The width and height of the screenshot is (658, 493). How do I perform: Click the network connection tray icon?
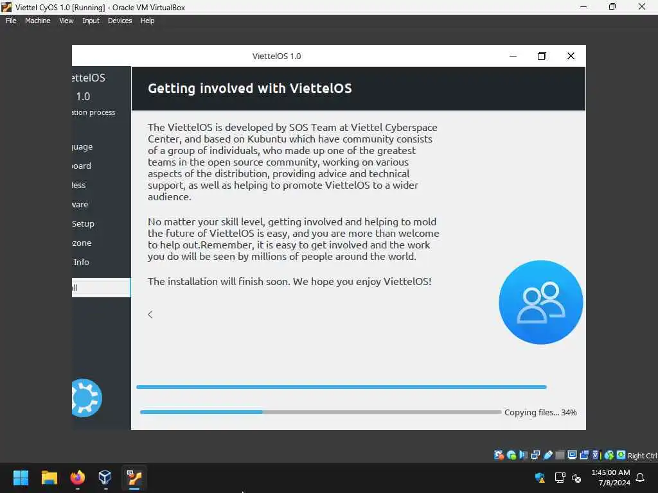coord(560,478)
